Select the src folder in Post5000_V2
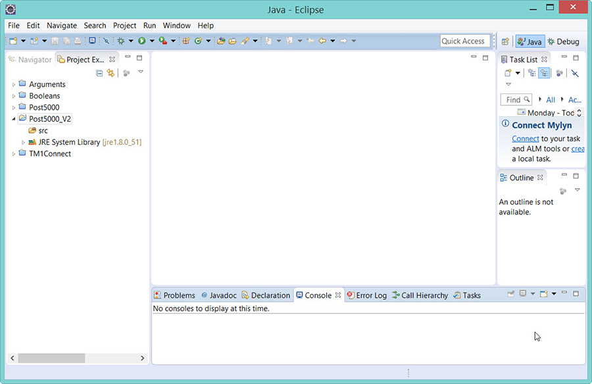This screenshot has width=592, height=384. 38,131
